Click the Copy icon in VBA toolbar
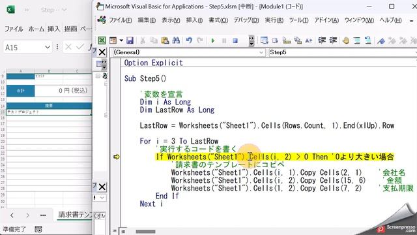Viewport: 417px width, 235px height. coord(154,40)
